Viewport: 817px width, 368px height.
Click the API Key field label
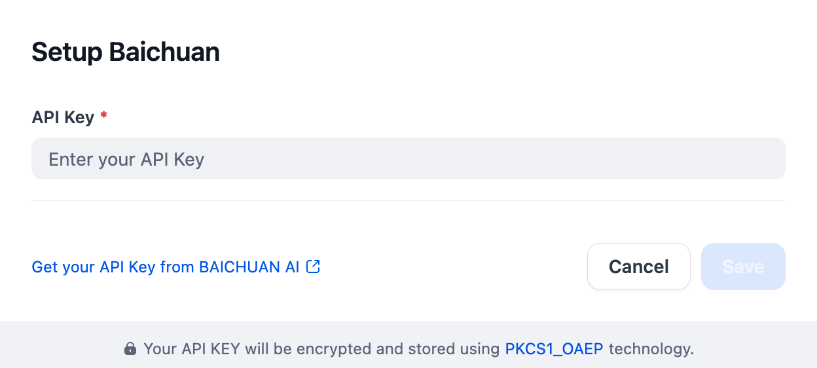tap(63, 118)
